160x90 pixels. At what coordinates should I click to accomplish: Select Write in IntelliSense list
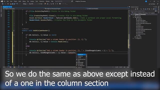pyautogui.click(x=81, y=58)
